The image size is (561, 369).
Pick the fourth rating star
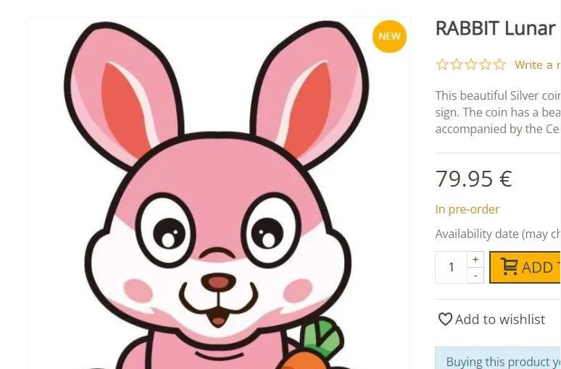pyautogui.click(x=485, y=64)
